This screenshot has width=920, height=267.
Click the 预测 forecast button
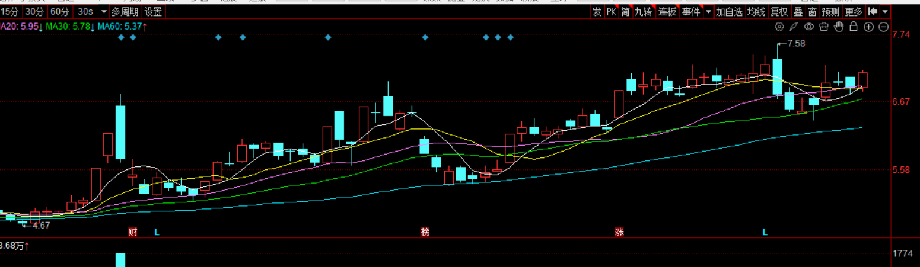[830, 11]
